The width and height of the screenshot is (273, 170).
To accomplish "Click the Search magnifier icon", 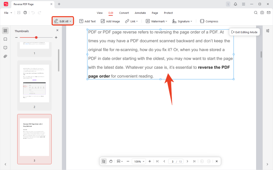I will pos(256,13).
